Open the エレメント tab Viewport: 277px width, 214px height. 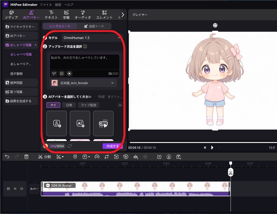click(105, 15)
